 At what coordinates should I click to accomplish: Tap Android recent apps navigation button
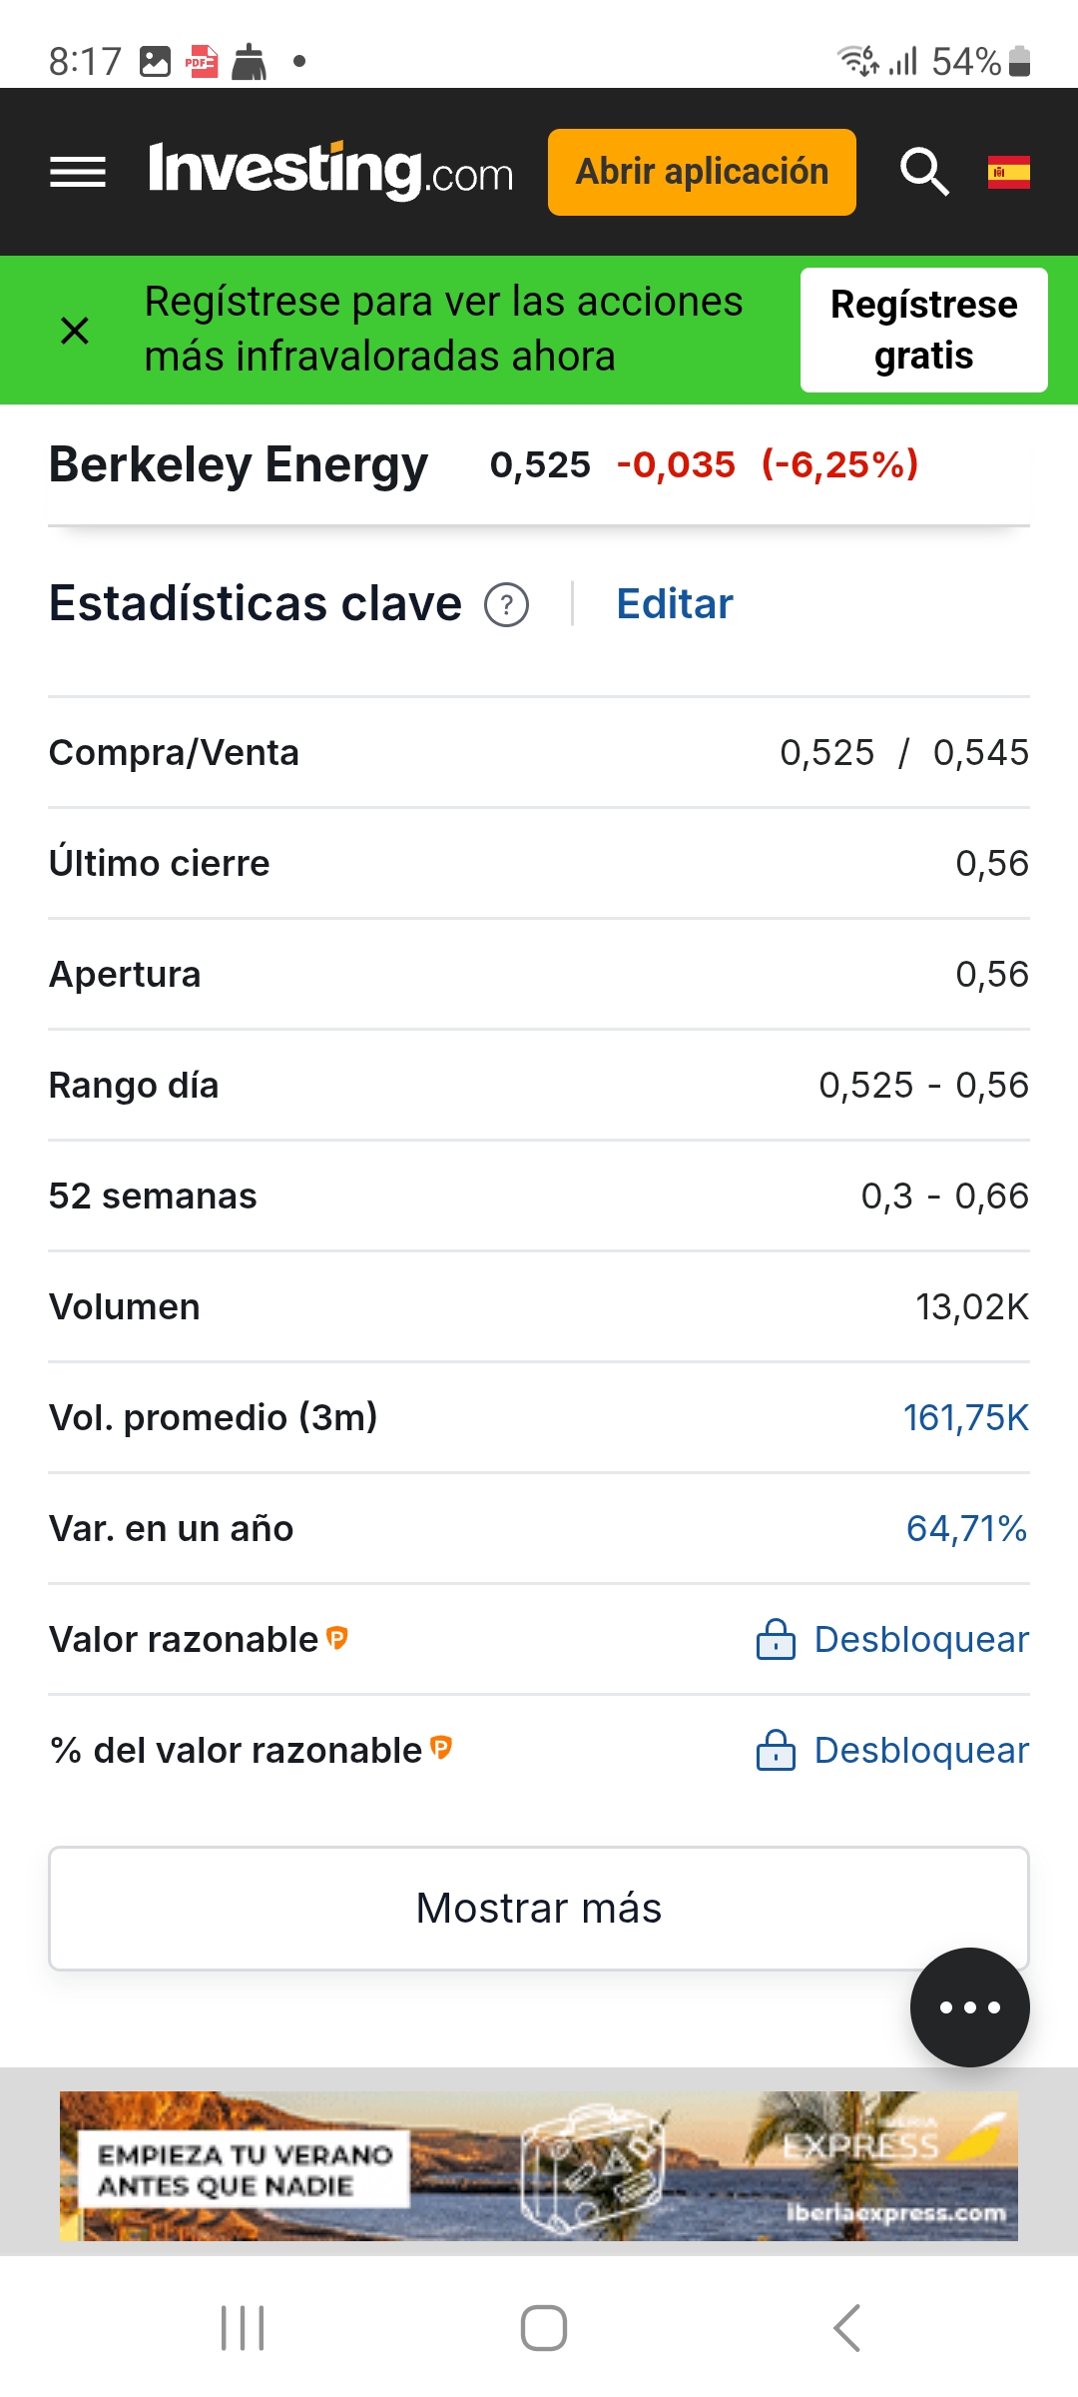(x=243, y=2328)
